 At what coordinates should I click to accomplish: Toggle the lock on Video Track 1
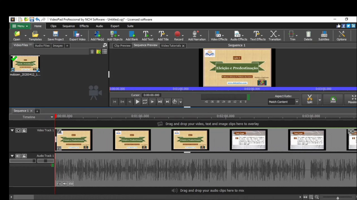click(24, 130)
